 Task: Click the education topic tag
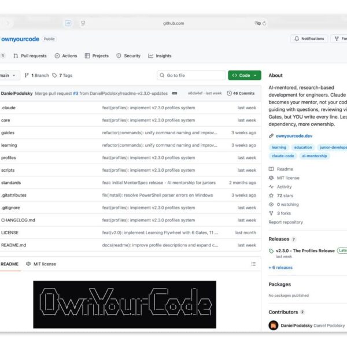[x=303, y=147]
